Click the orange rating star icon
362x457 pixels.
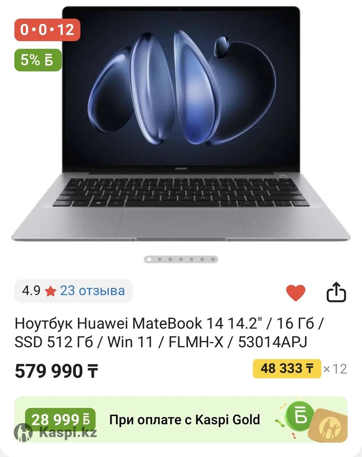50,291
